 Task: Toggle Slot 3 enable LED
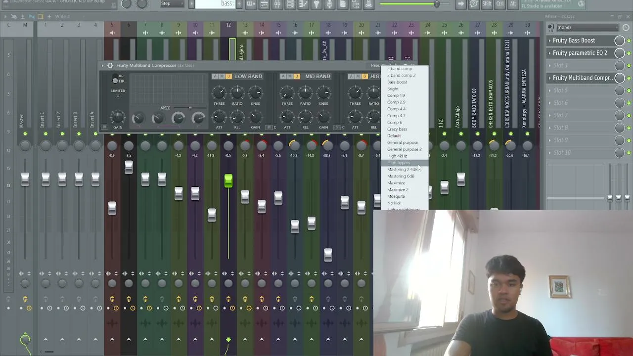[629, 65]
